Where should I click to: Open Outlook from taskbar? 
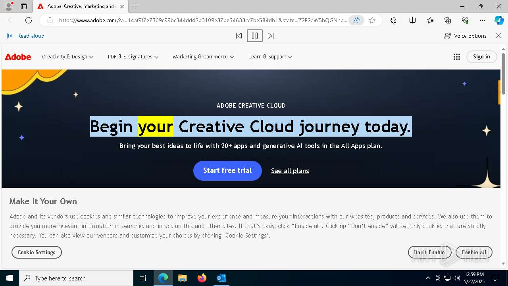click(x=221, y=278)
